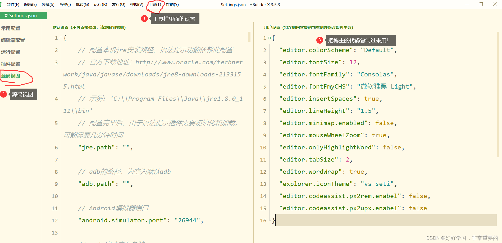Click the "// Android模拟器端口" comment line

click(x=113, y=208)
